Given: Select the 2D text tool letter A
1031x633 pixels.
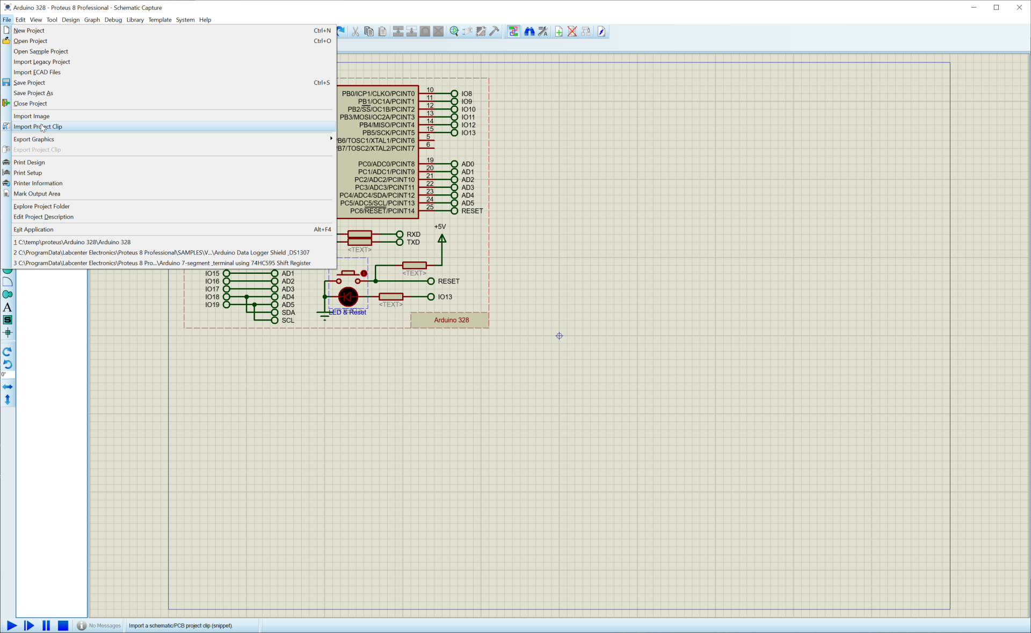Looking at the screenshot, I should click(x=8, y=308).
